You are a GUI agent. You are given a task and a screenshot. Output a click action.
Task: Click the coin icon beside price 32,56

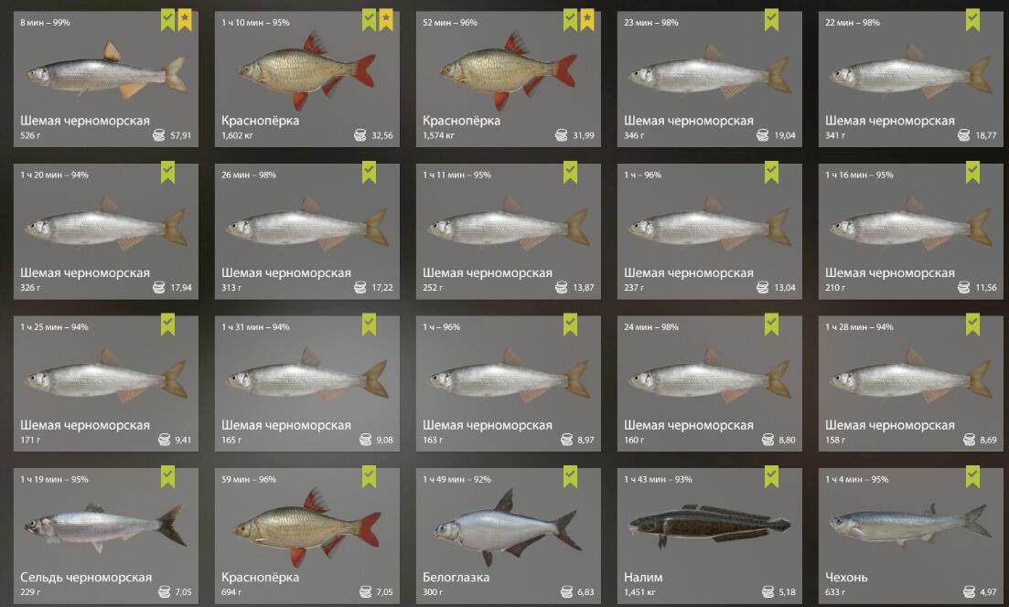point(360,135)
